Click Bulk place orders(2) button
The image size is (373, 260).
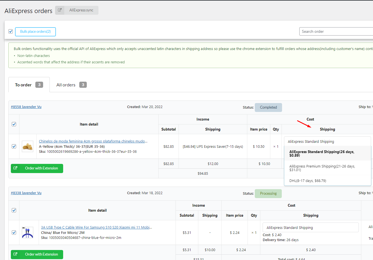point(35,32)
